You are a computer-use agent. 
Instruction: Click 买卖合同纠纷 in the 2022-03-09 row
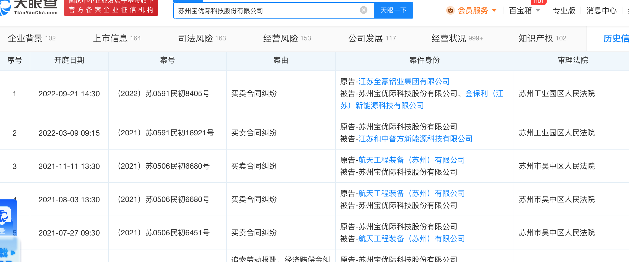pos(254,133)
